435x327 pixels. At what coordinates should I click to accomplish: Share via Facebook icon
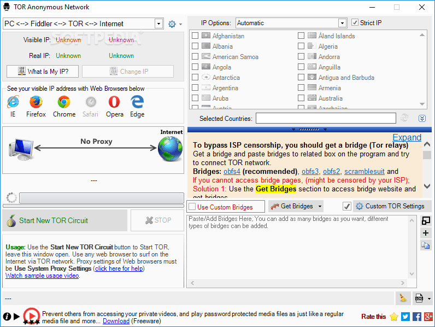[x=416, y=317]
